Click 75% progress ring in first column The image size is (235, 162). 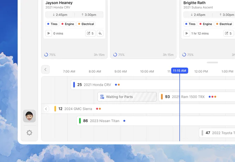(x=46, y=55)
